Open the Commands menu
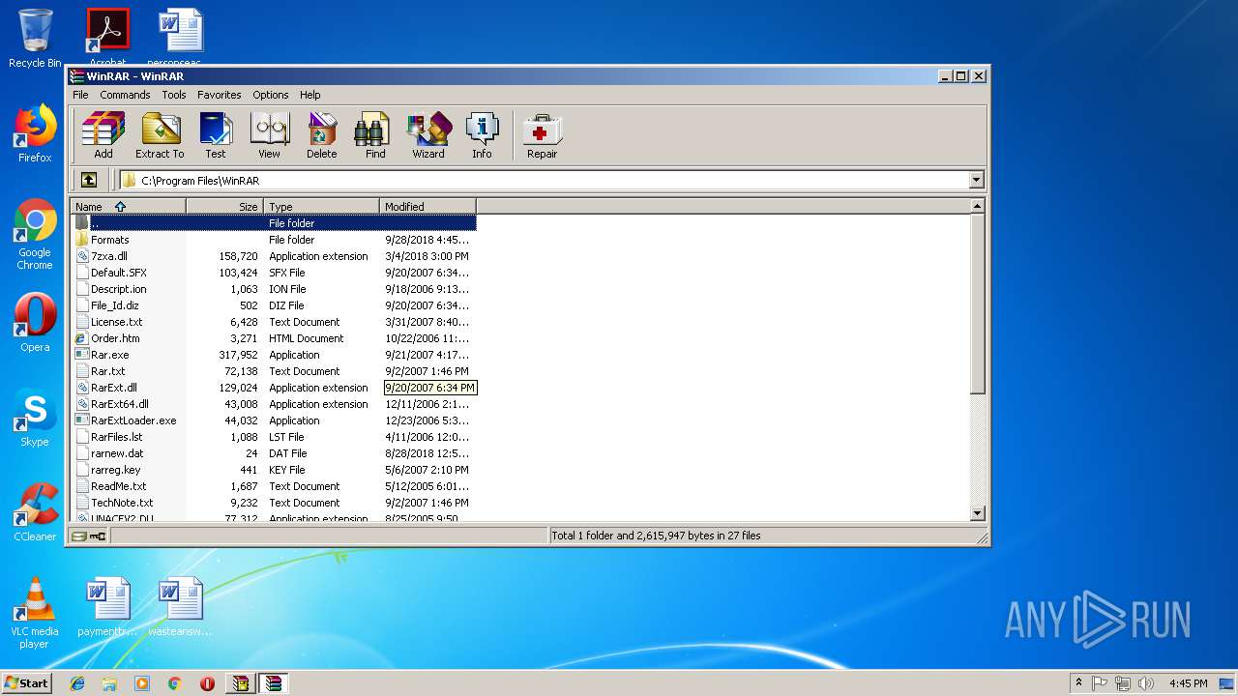1238x696 pixels. pyautogui.click(x=125, y=95)
